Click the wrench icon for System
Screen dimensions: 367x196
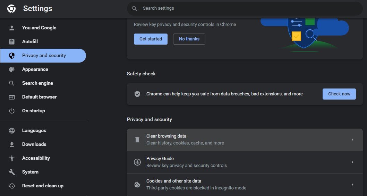[12, 172]
